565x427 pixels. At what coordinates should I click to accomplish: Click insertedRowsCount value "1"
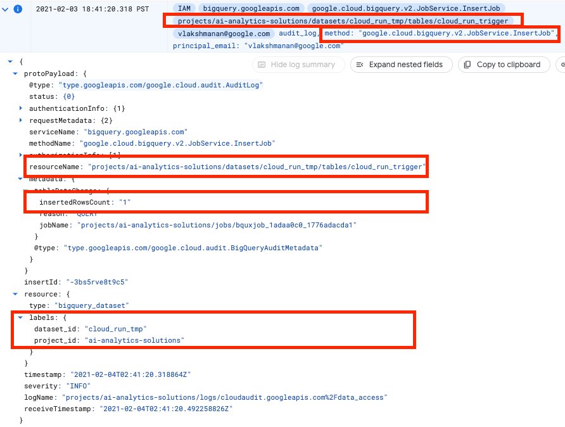[125, 202]
